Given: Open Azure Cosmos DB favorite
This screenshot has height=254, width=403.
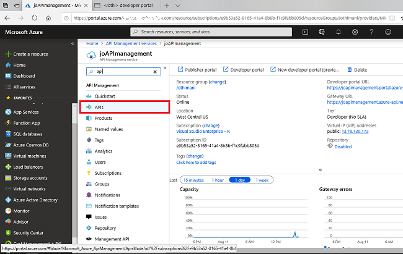Looking at the screenshot, I should click(27, 145).
